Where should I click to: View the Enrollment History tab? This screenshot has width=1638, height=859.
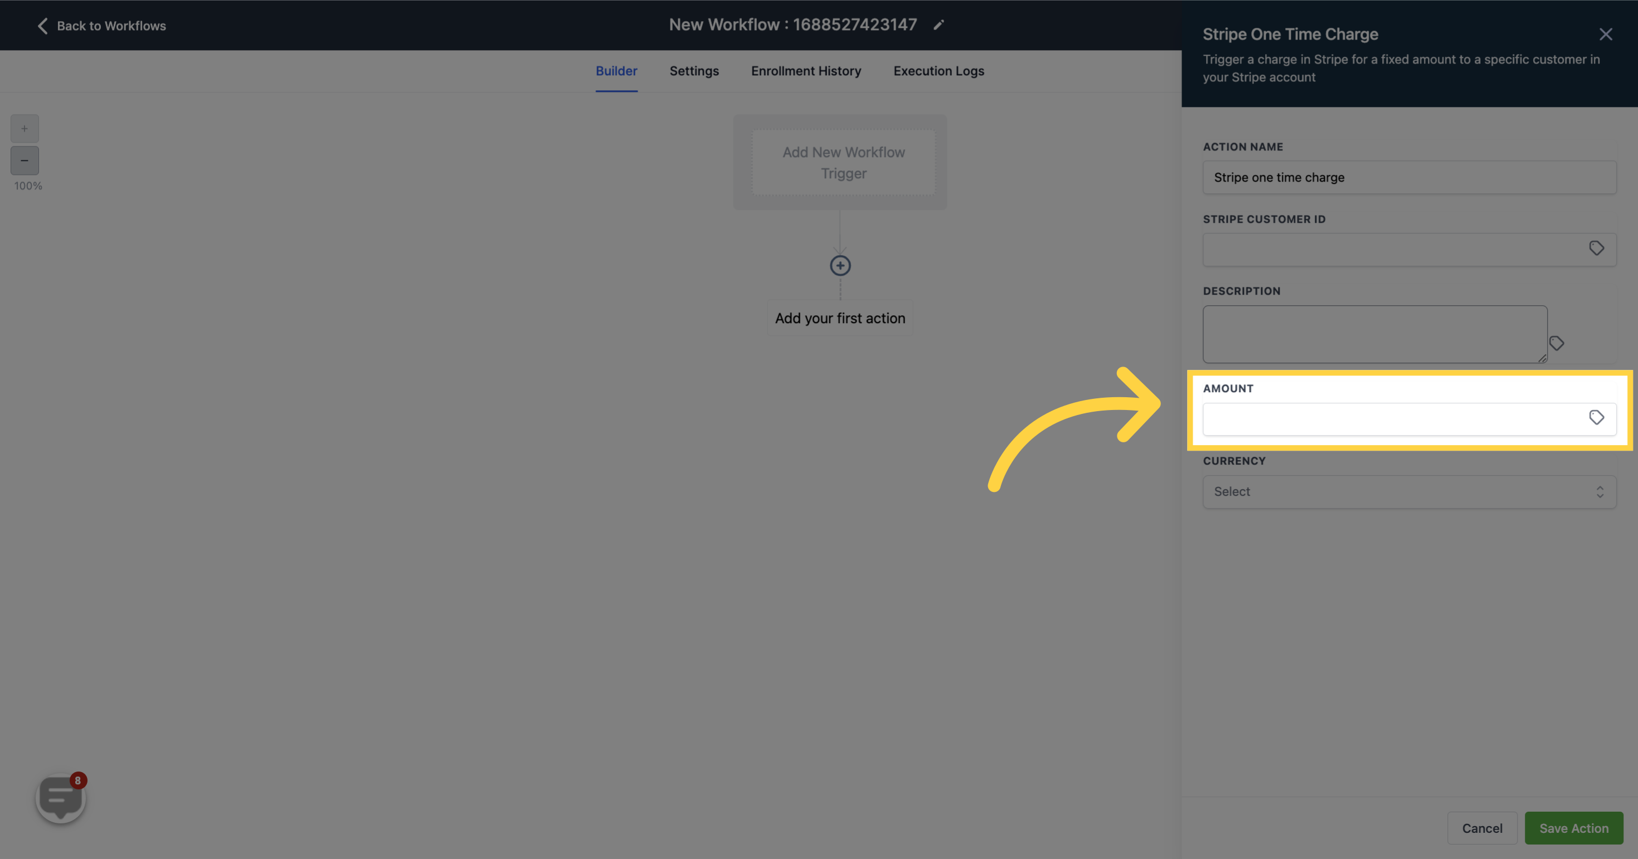click(806, 71)
